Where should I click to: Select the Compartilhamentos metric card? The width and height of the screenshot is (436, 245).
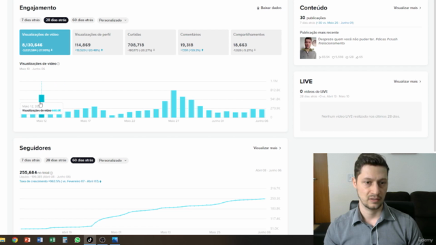[x=256, y=42]
